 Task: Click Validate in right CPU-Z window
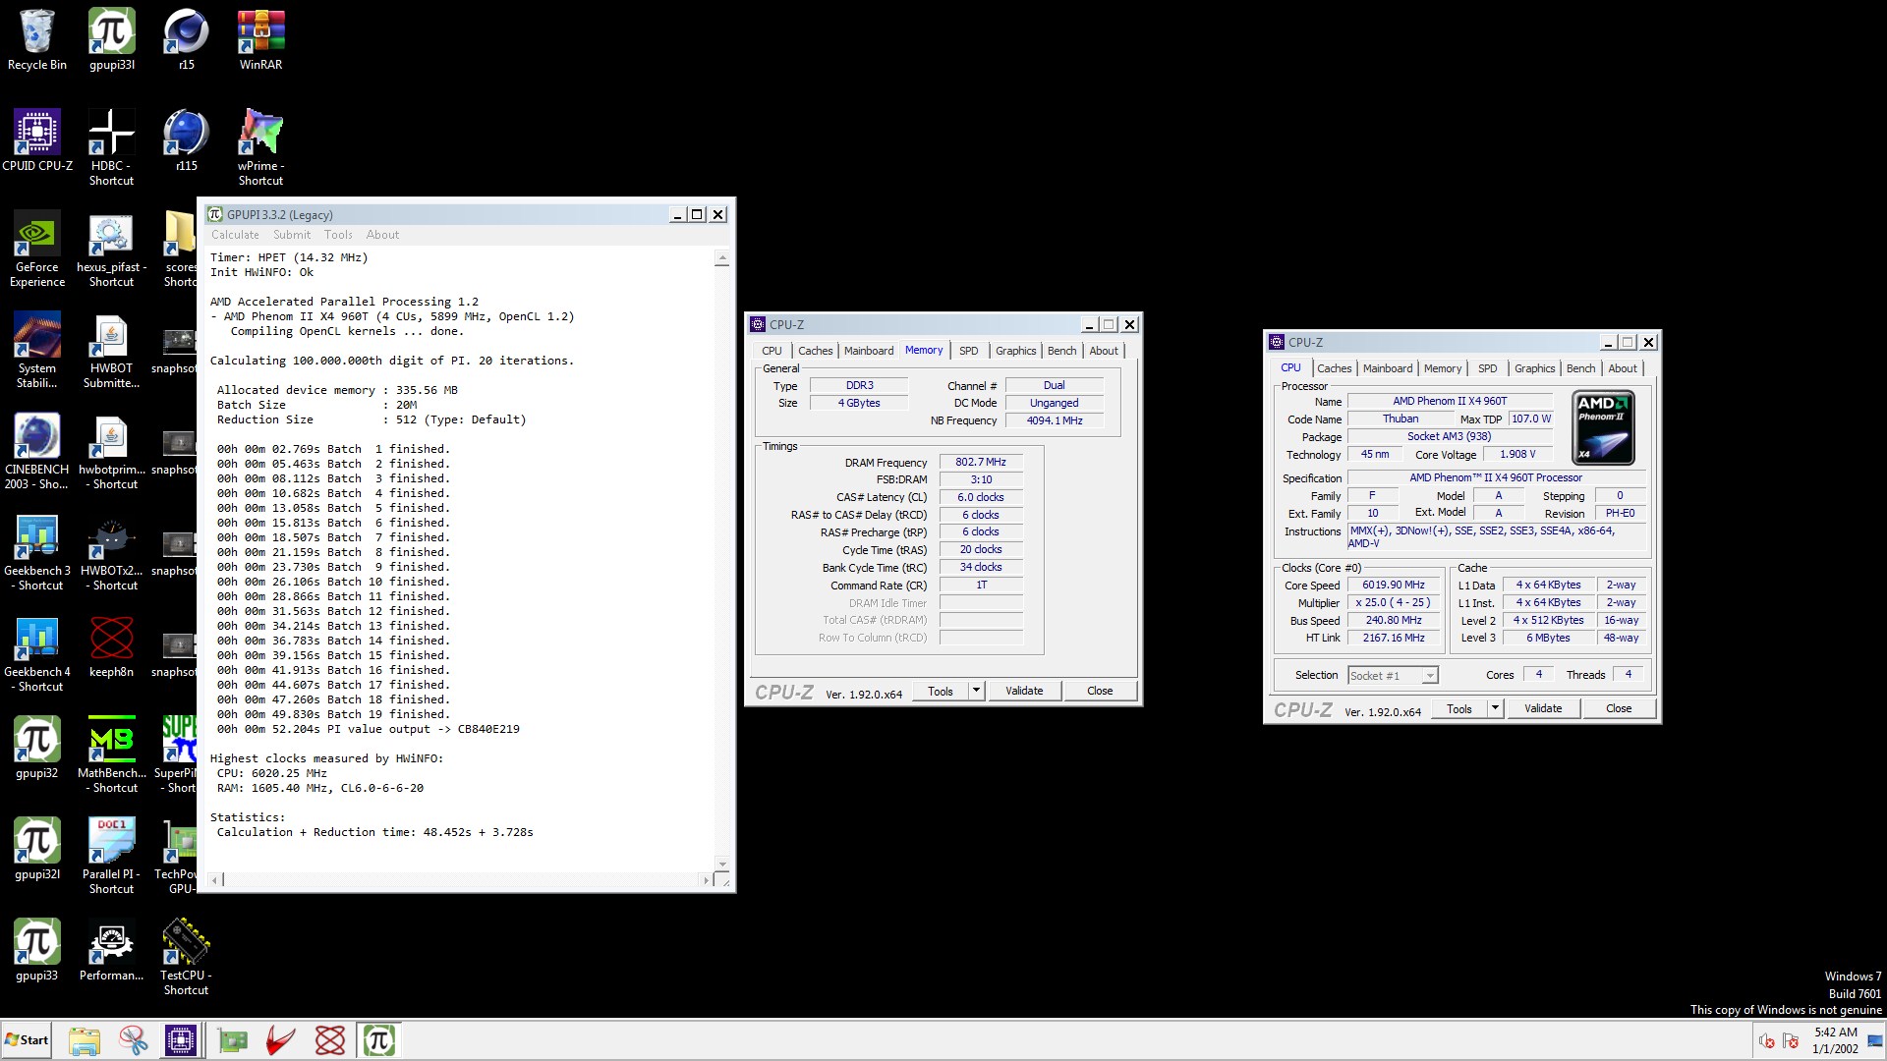point(1543,708)
